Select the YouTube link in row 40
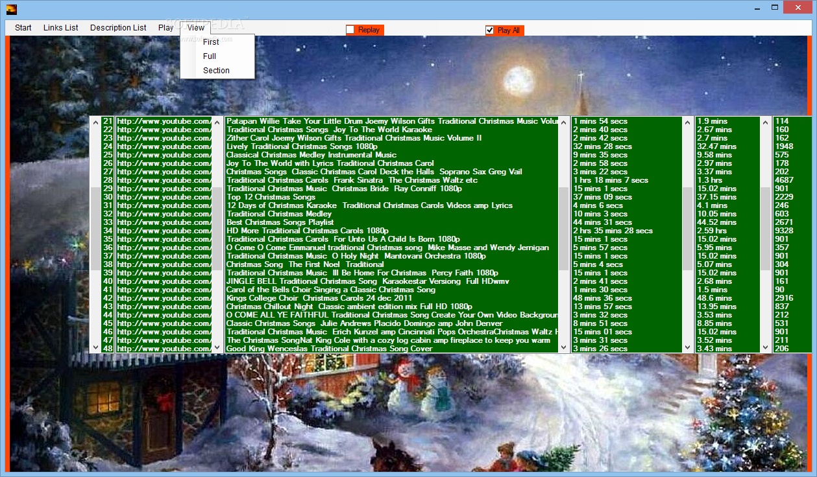 coord(164,281)
